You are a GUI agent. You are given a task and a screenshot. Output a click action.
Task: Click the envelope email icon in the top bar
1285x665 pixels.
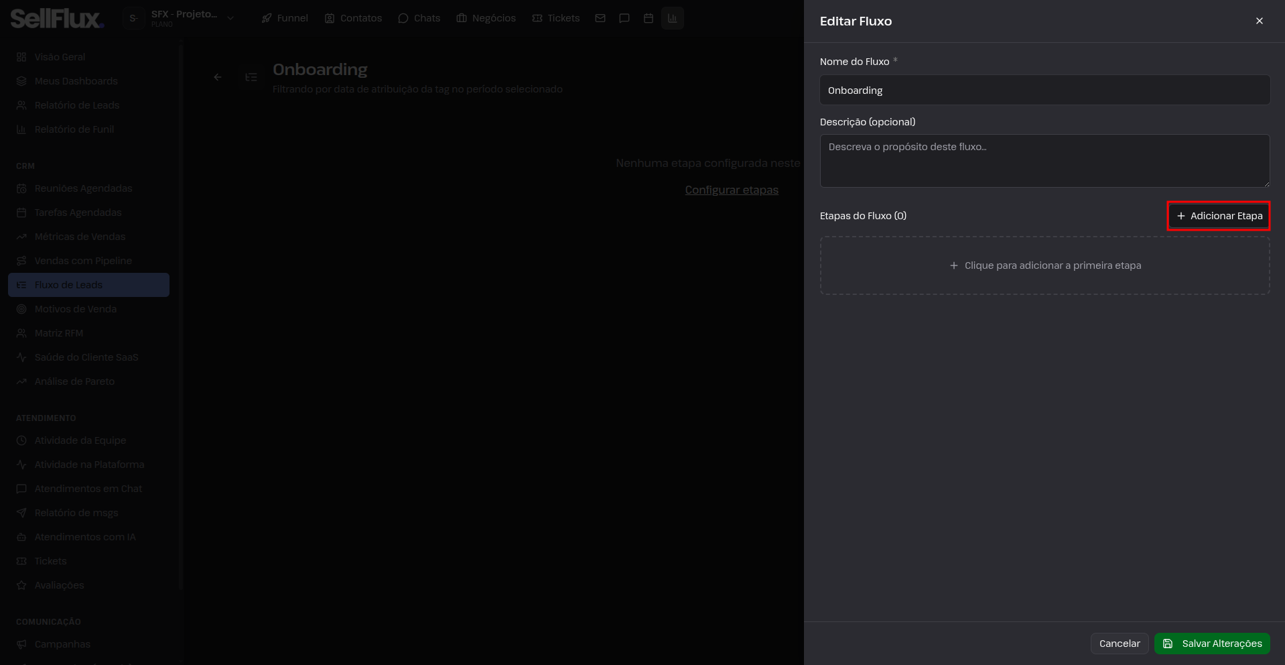click(x=600, y=18)
